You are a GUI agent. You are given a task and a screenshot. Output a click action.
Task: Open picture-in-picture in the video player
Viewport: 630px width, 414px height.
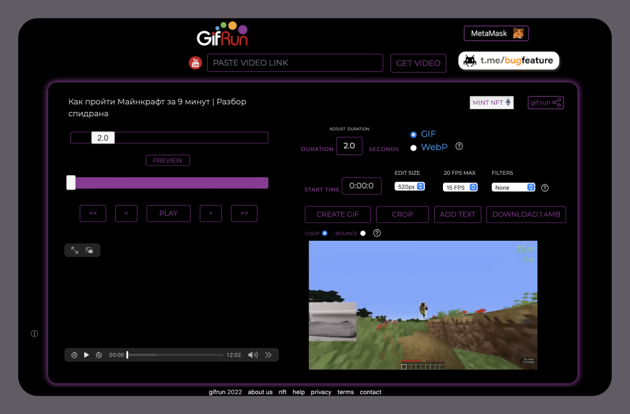pyautogui.click(x=90, y=250)
